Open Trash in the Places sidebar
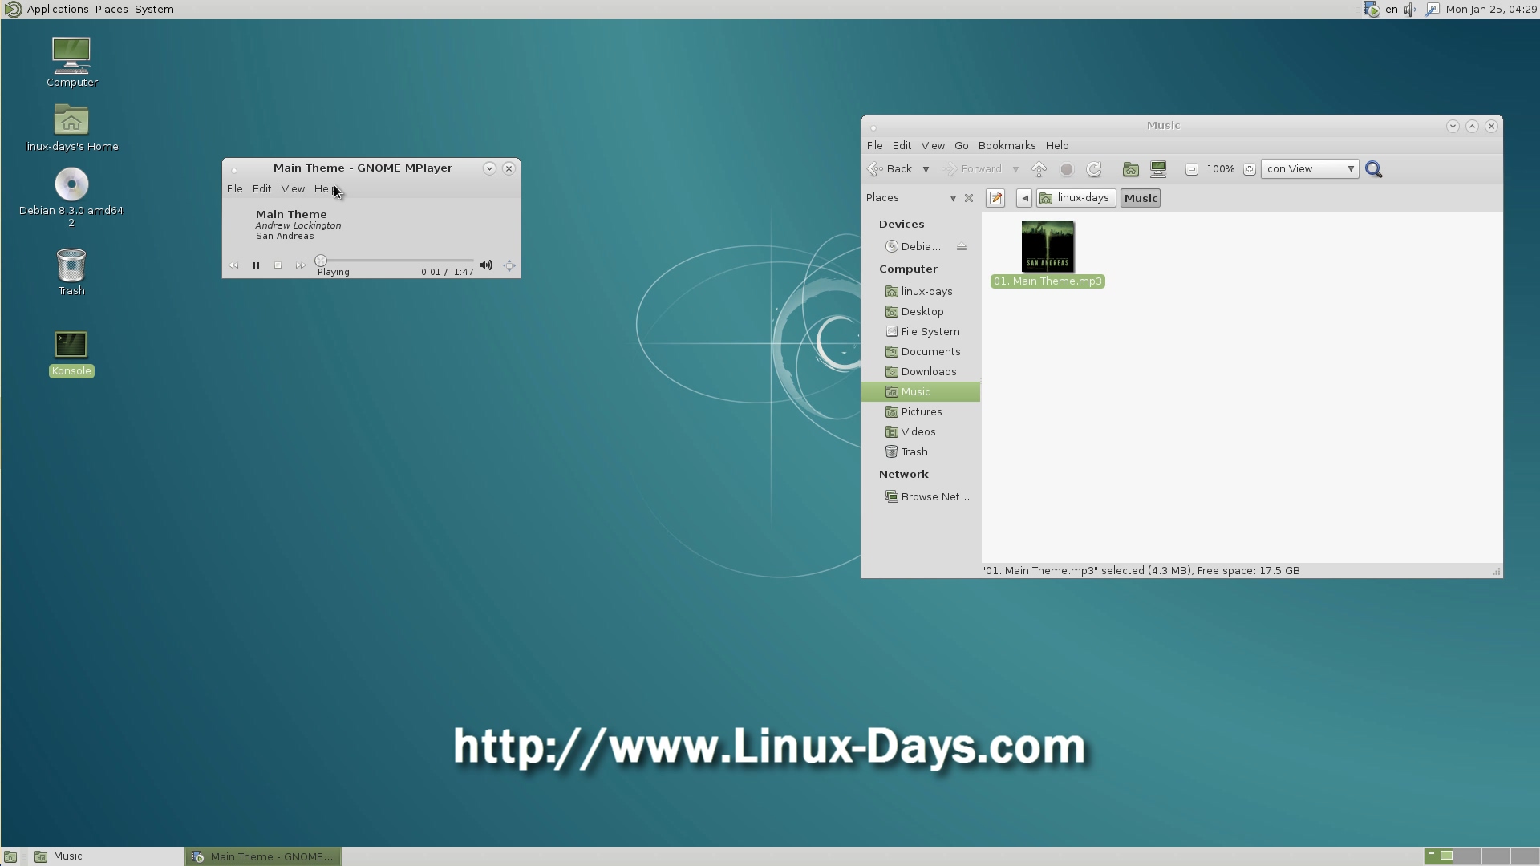1540x866 pixels. coord(921,452)
